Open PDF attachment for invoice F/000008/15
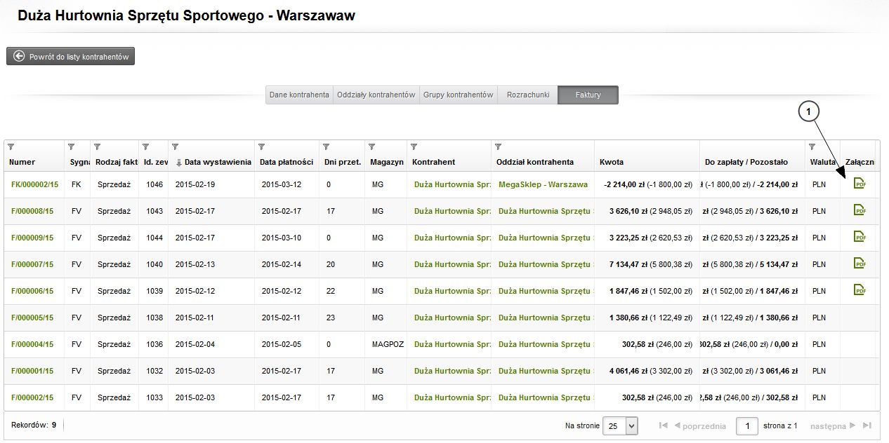The width and height of the screenshot is (889, 443). 860,210
